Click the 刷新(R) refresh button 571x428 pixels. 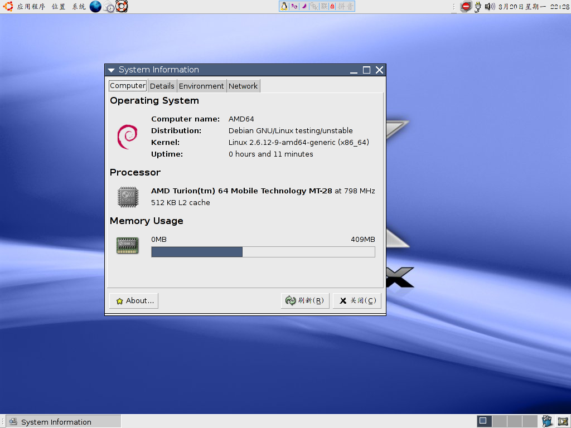pyautogui.click(x=305, y=300)
